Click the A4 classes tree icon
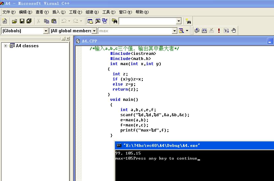Screen dimensions: 274x181 (x=12, y=46)
